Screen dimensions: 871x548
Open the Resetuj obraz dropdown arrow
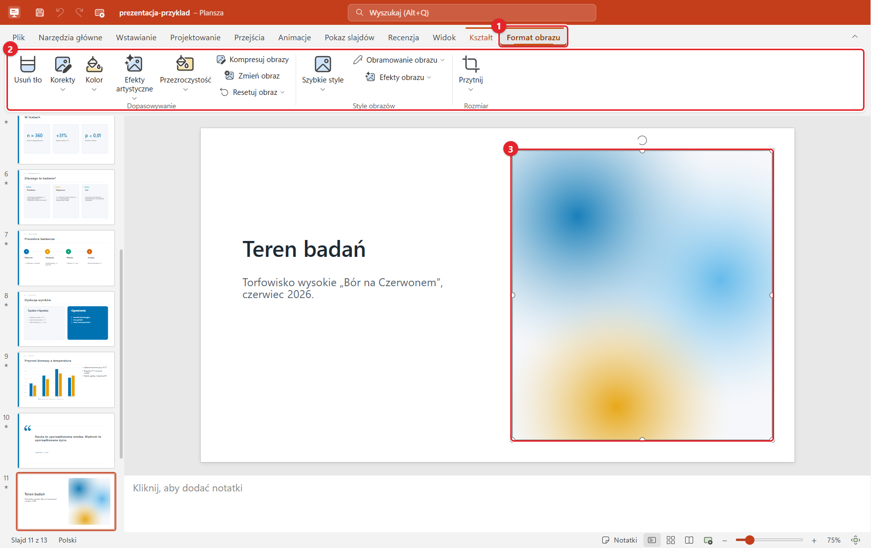[283, 92]
